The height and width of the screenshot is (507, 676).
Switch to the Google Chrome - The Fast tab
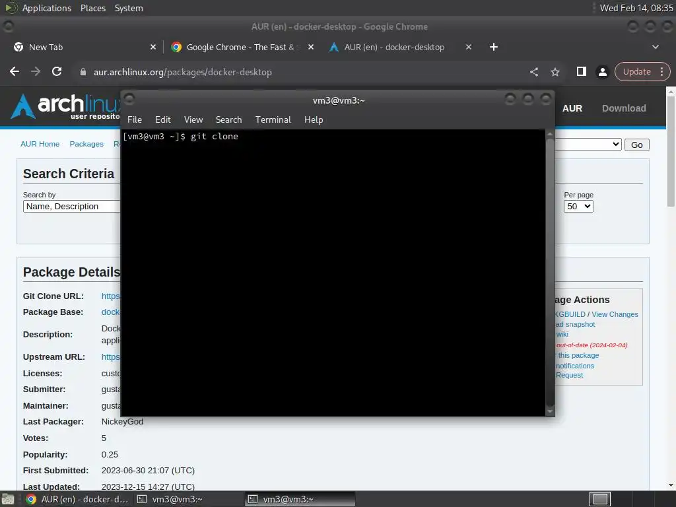click(242, 47)
